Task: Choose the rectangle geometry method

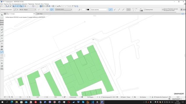Action: [x=47, y=10]
